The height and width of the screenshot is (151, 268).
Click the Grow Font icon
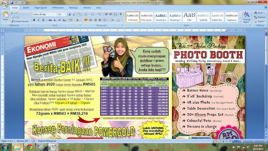point(70,14)
